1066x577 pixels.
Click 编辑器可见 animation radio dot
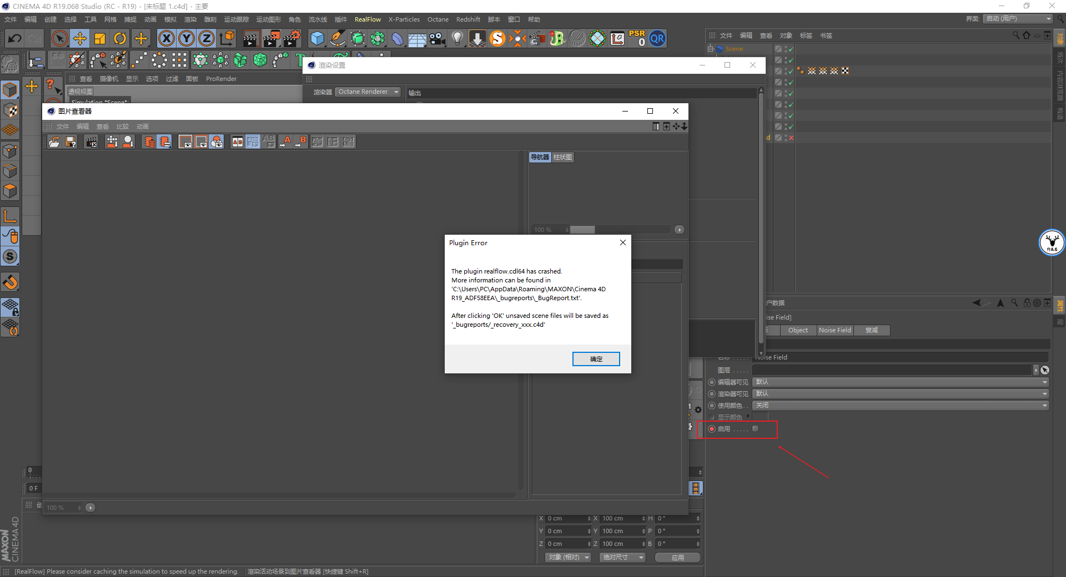(x=712, y=382)
